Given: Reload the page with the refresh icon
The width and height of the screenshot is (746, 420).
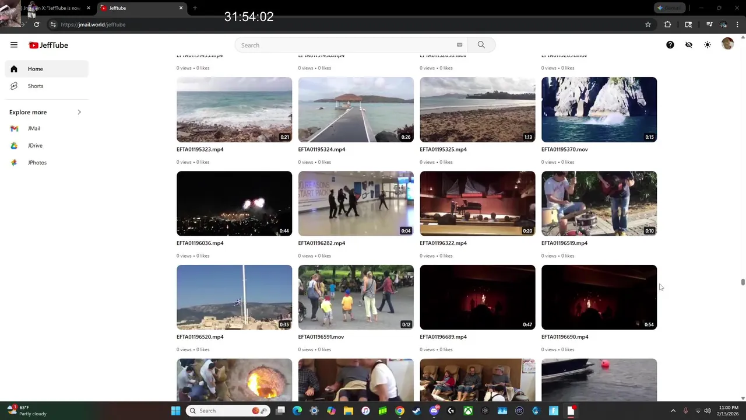Looking at the screenshot, I should tap(36, 24).
